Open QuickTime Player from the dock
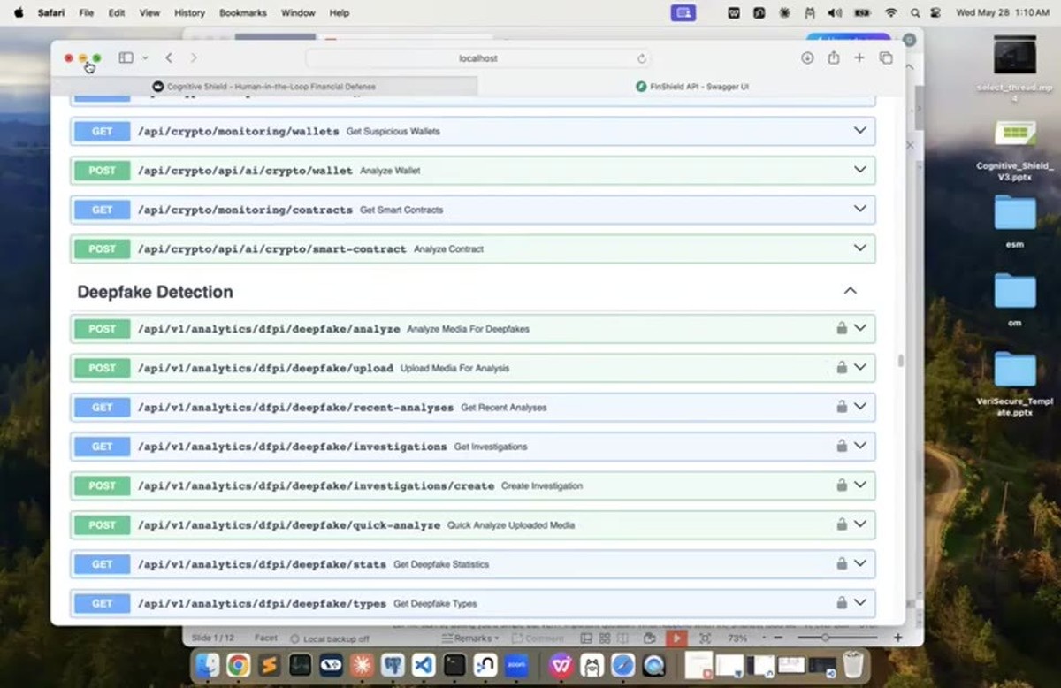 pos(653,665)
